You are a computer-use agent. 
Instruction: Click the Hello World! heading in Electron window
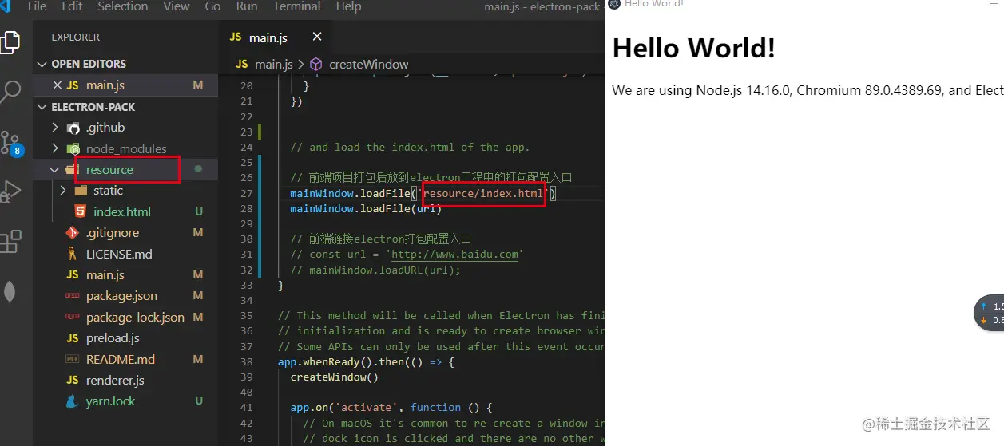[693, 49]
